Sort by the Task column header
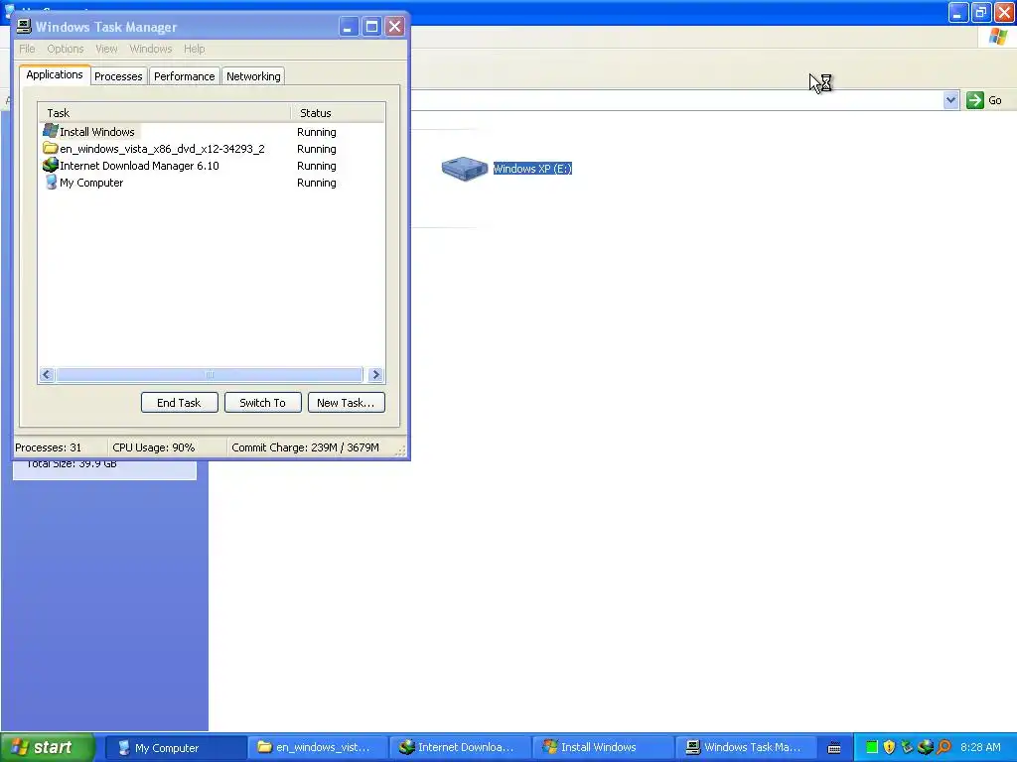The width and height of the screenshot is (1017, 762). pos(164,113)
